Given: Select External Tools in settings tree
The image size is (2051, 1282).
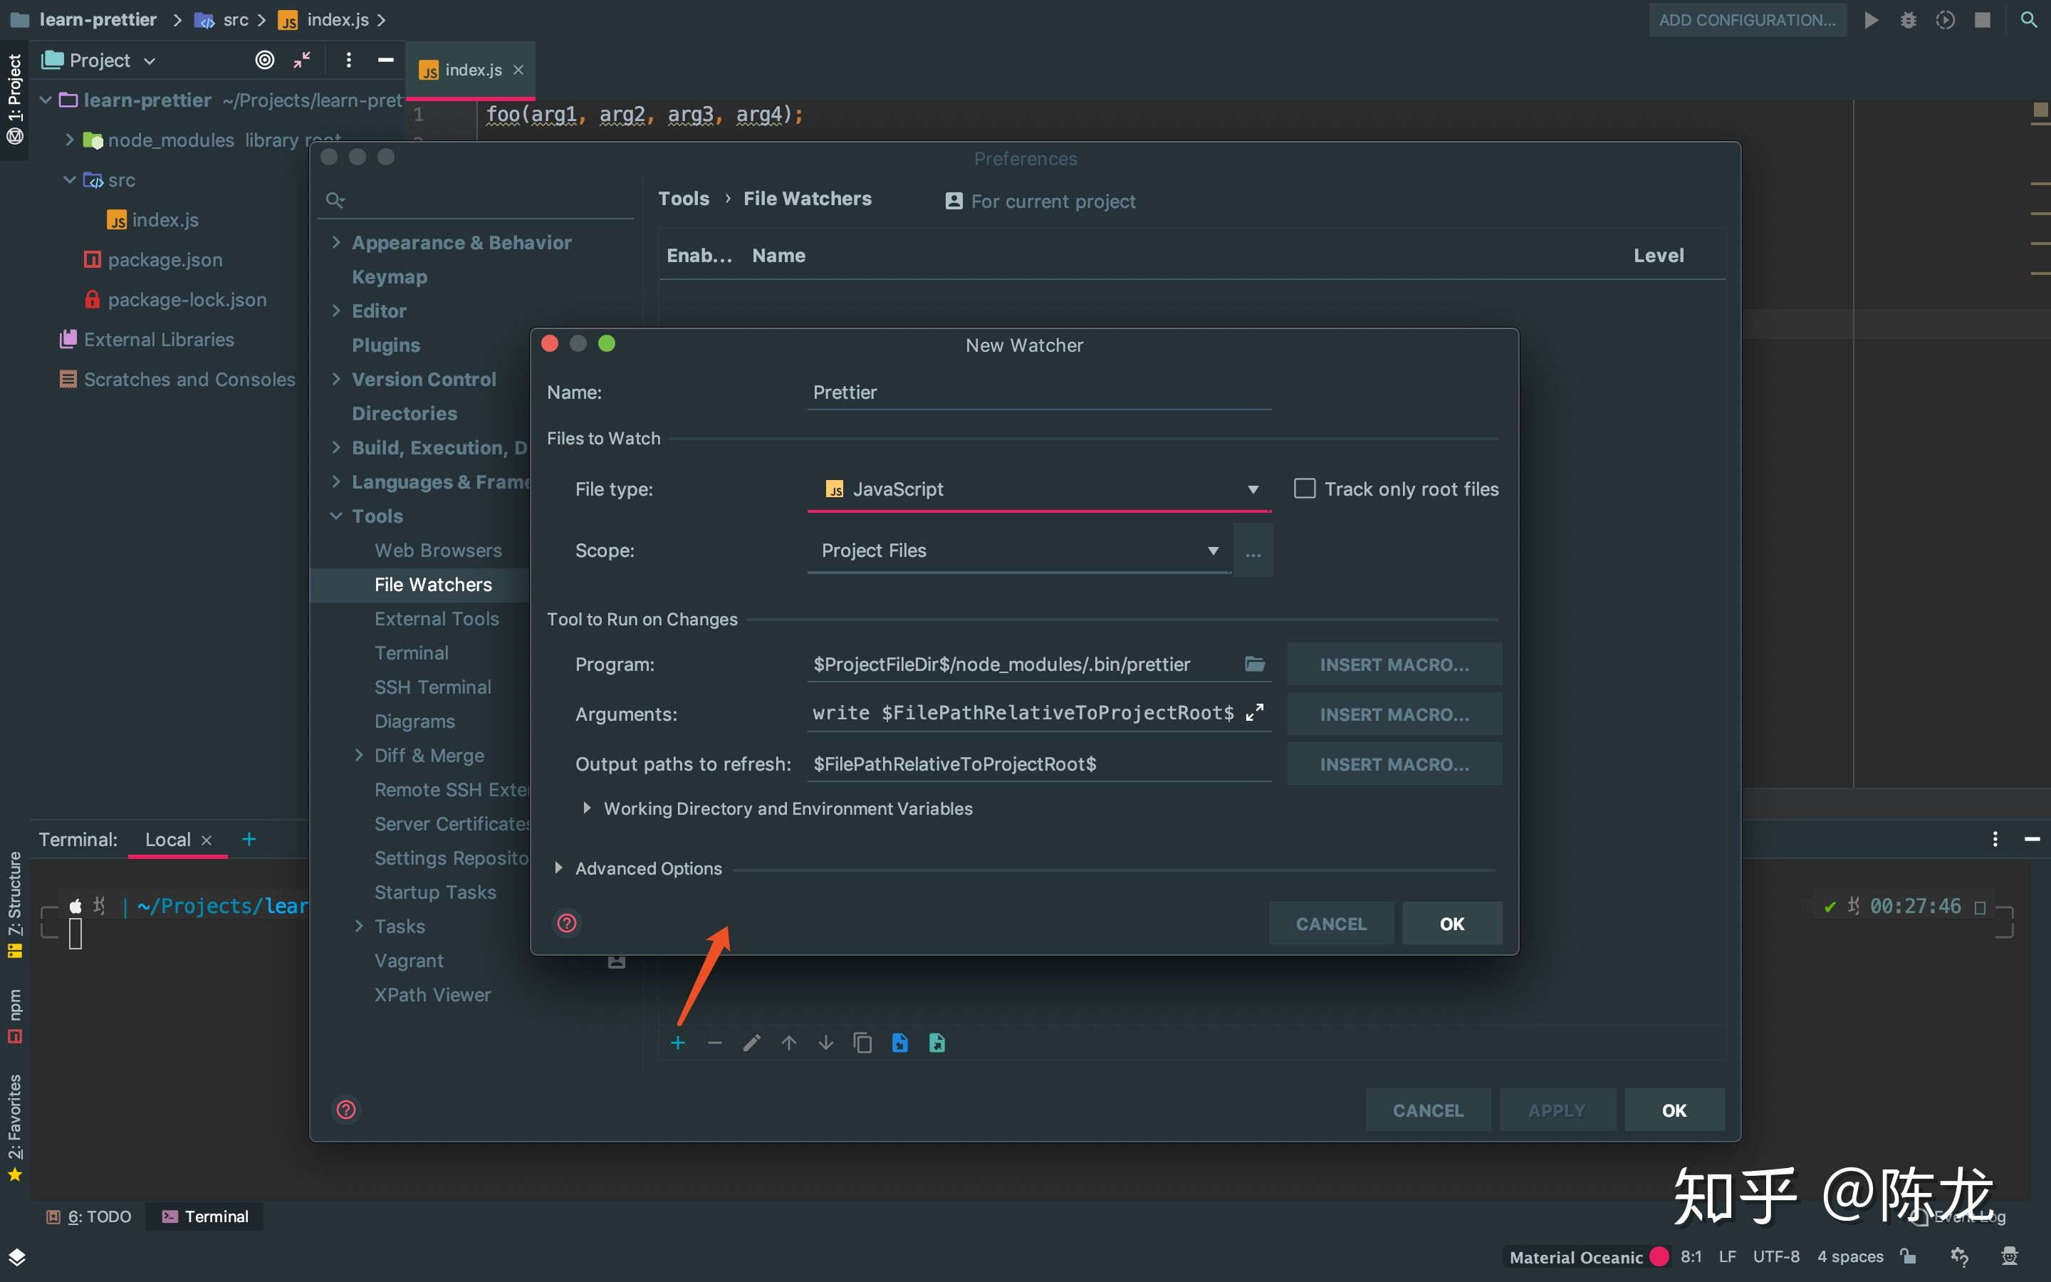Looking at the screenshot, I should 437,619.
